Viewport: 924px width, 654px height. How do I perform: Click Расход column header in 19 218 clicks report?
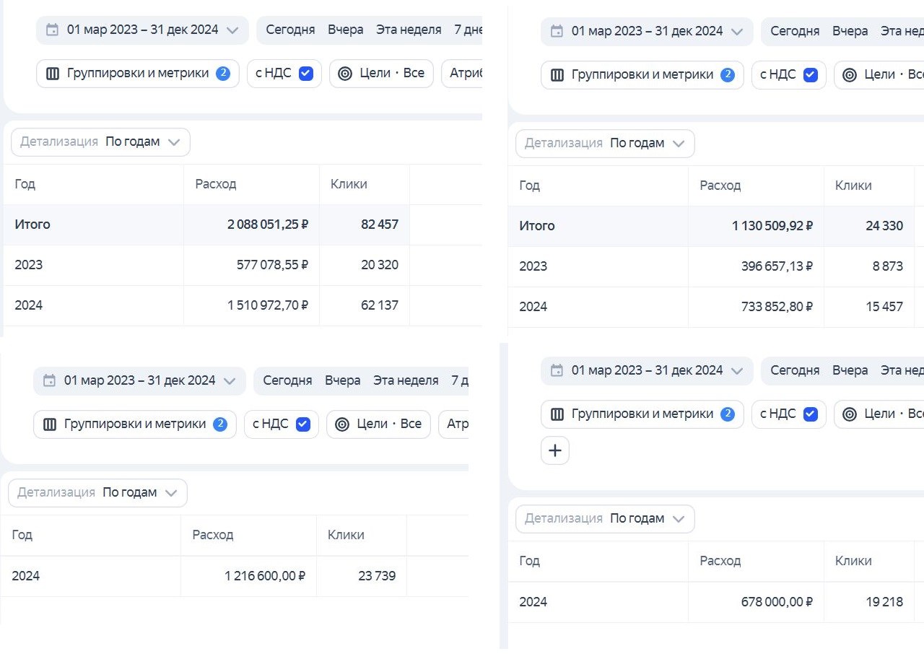[x=720, y=561]
